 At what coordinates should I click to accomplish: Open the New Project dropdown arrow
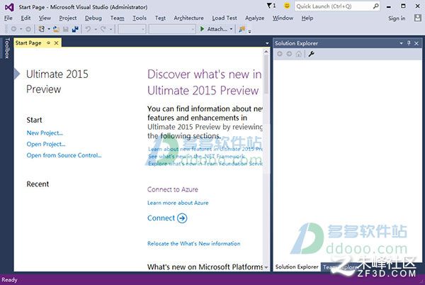pos(49,29)
